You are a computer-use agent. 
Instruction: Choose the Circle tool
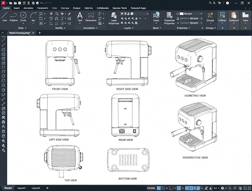(23, 17)
